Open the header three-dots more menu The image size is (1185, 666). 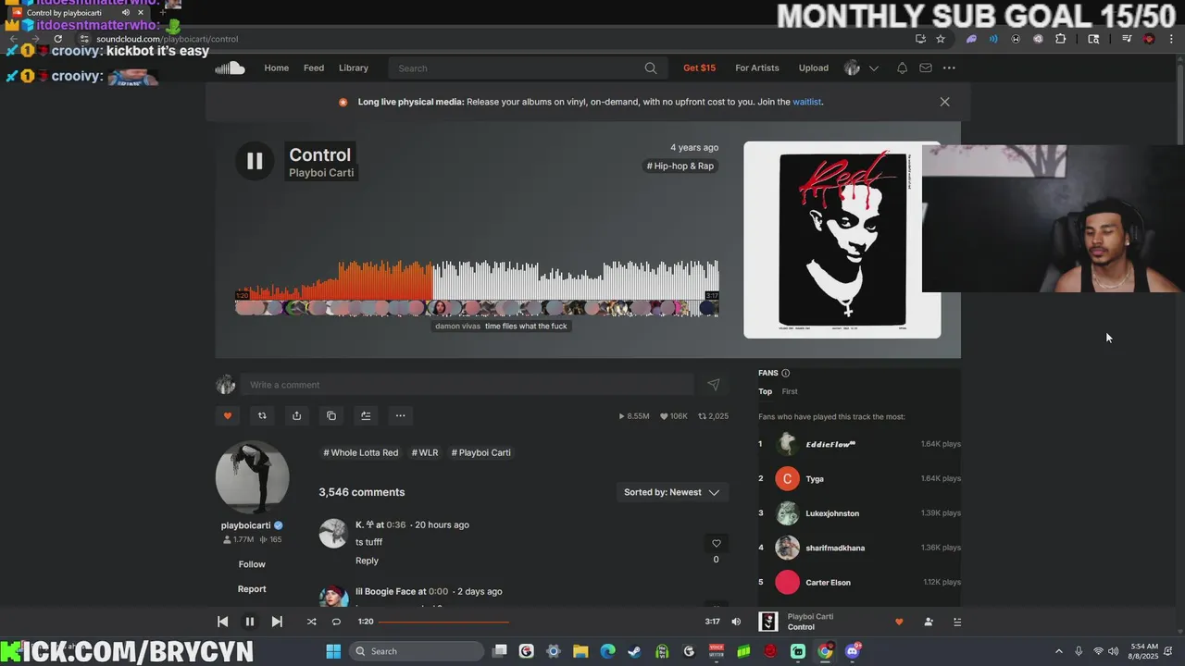949,68
